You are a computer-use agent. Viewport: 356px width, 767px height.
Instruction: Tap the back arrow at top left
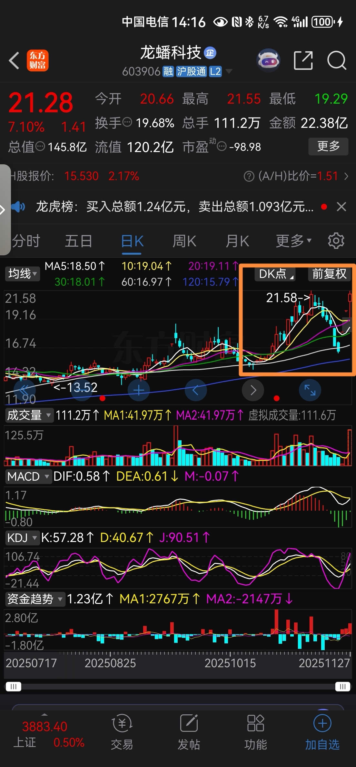click(x=14, y=60)
